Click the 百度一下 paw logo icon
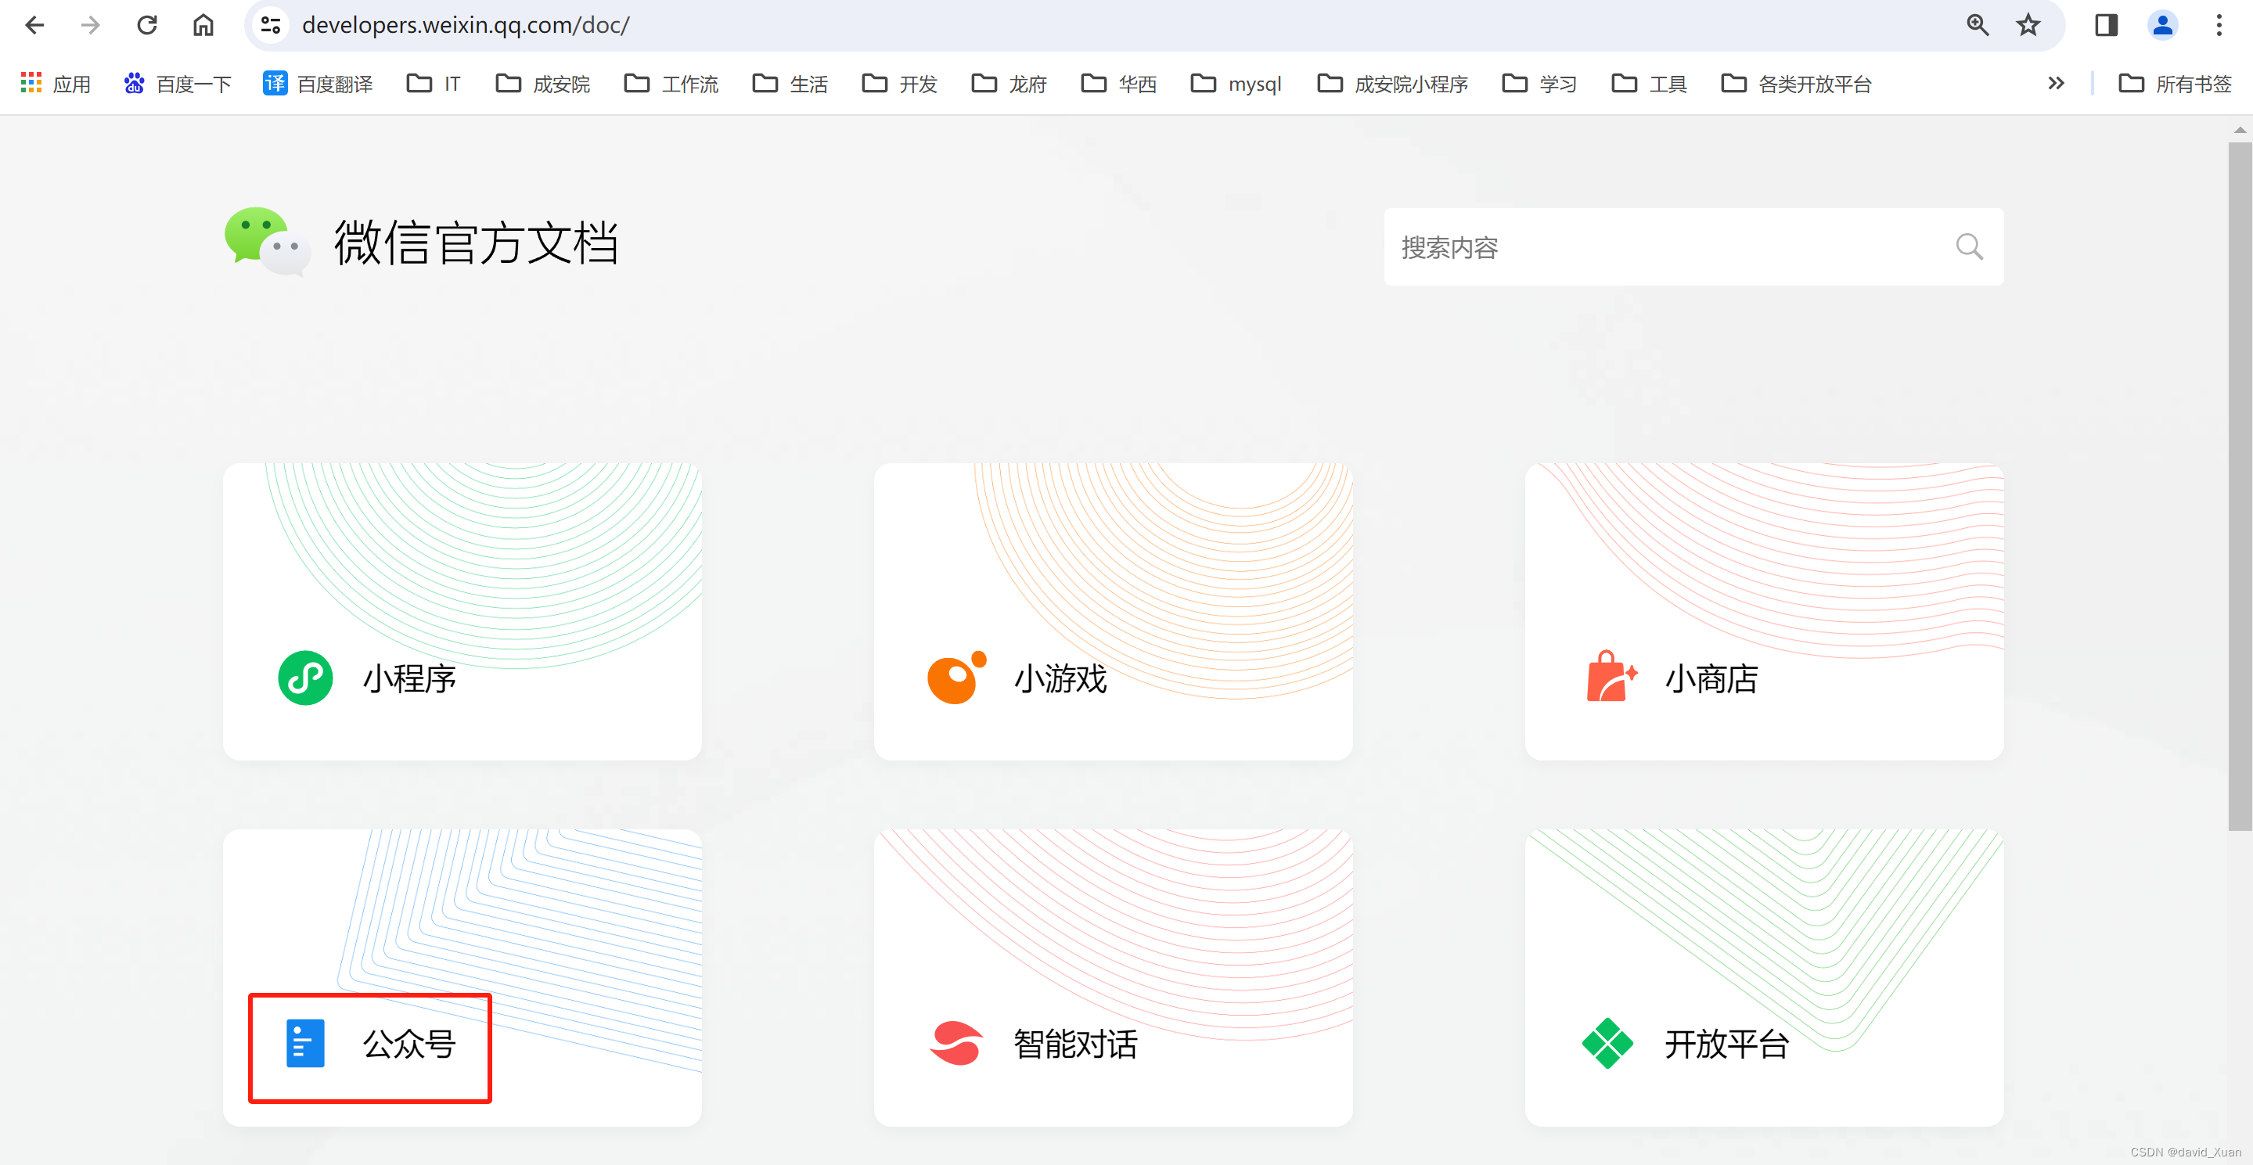 point(134,83)
